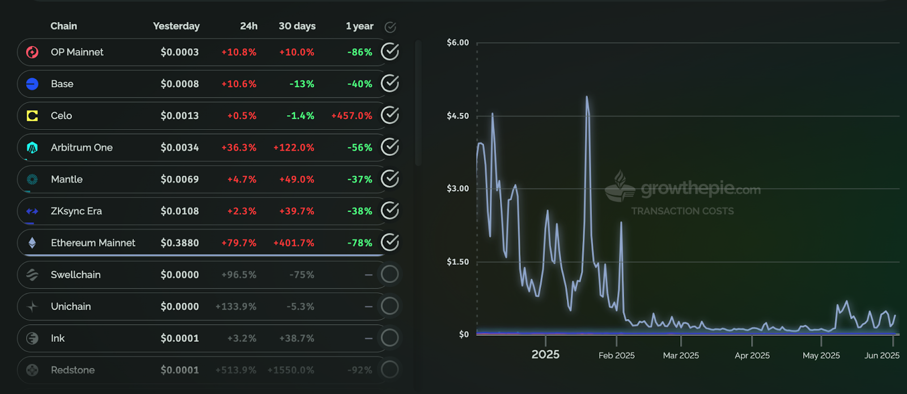Enable Swellchain on the chart
This screenshot has height=394, width=907.
389,274
